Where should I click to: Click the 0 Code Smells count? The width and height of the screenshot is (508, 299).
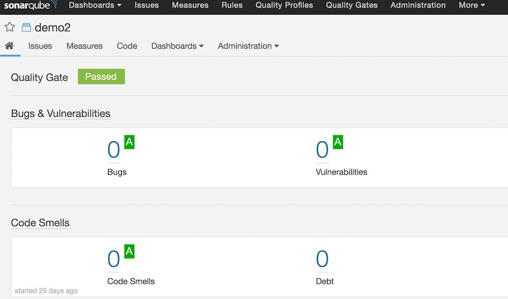pos(114,259)
